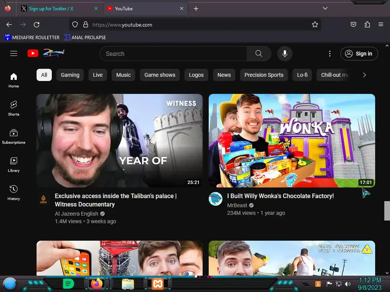Open the volume speaker tray icon
Image resolution: width=390 pixels, height=292 pixels.
347,284
